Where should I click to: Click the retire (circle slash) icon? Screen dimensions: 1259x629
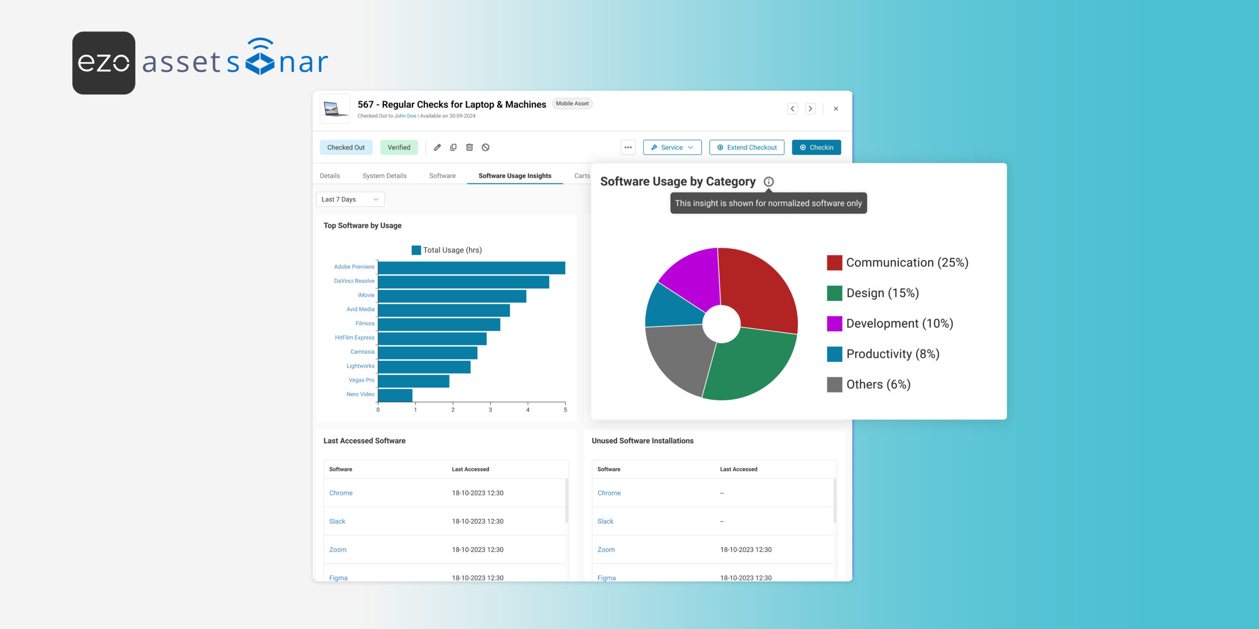pyautogui.click(x=485, y=147)
